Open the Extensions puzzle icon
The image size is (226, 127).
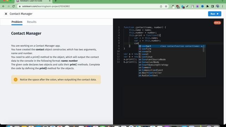point(207,6)
